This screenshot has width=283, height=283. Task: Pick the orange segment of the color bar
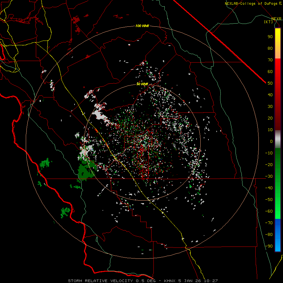[278, 53]
